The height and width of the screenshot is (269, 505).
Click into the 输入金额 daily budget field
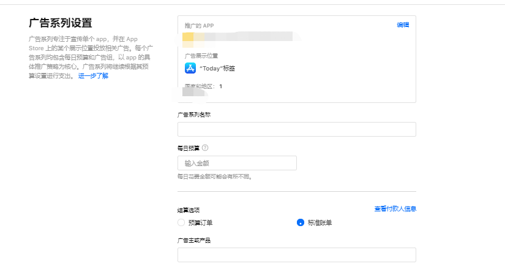pyautogui.click(x=237, y=163)
